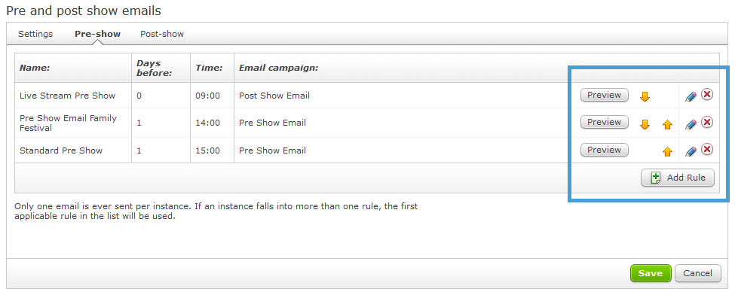Cancel the changes
Image resolution: width=735 pixels, height=298 pixels.
point(697,273)
